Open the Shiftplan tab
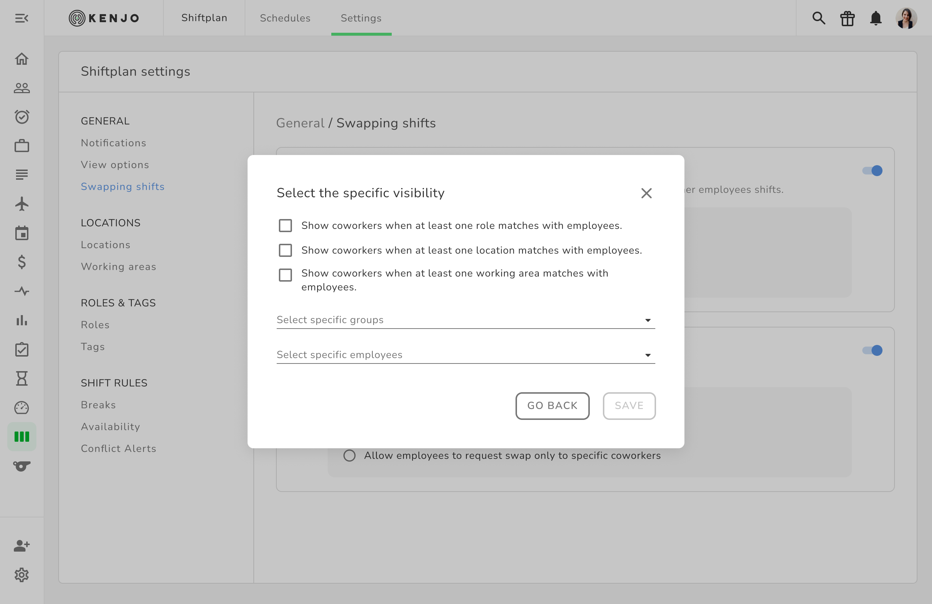 pyautogui.click(x=204, y=19)
